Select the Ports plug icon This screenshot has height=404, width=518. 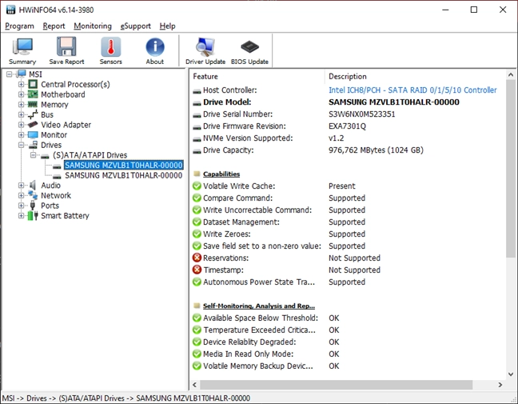(x=32, y=206)
